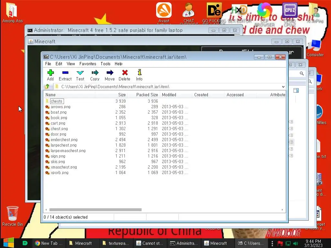Open the CPUID CPU-Z desktop icon
Viewport: 331px width, 248px height.
(290, 14)
